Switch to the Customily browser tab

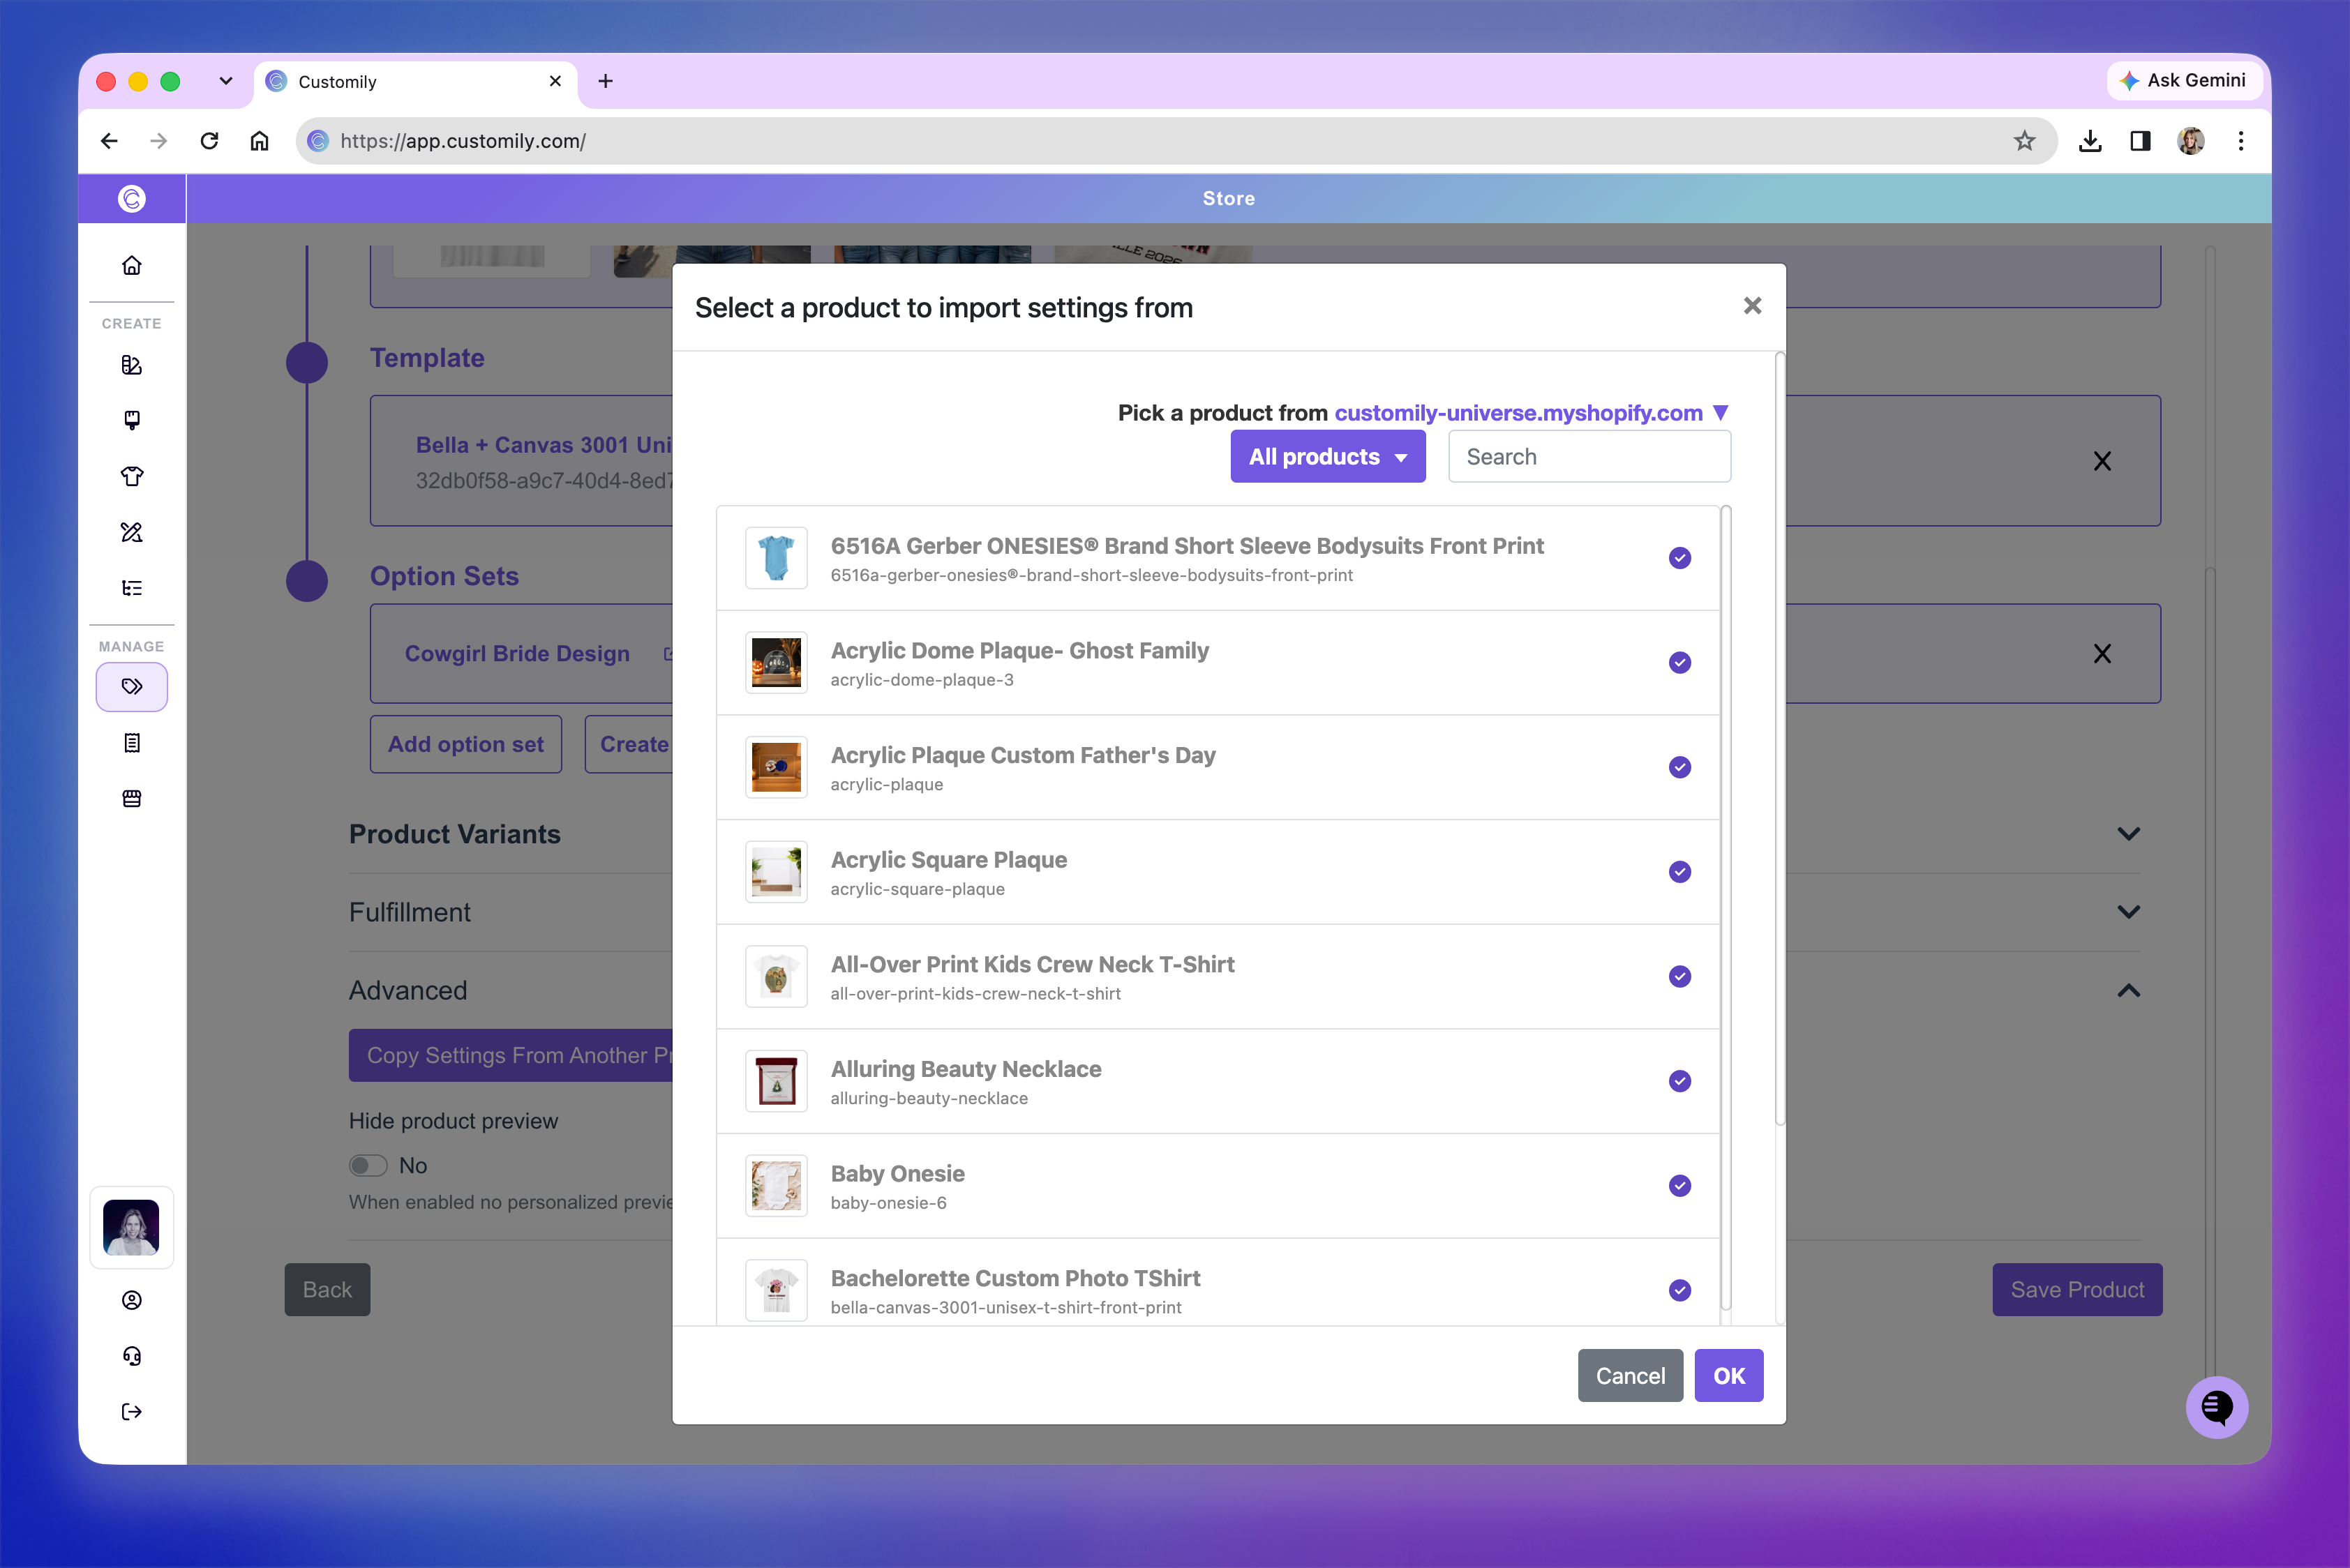tap(415, 82)
